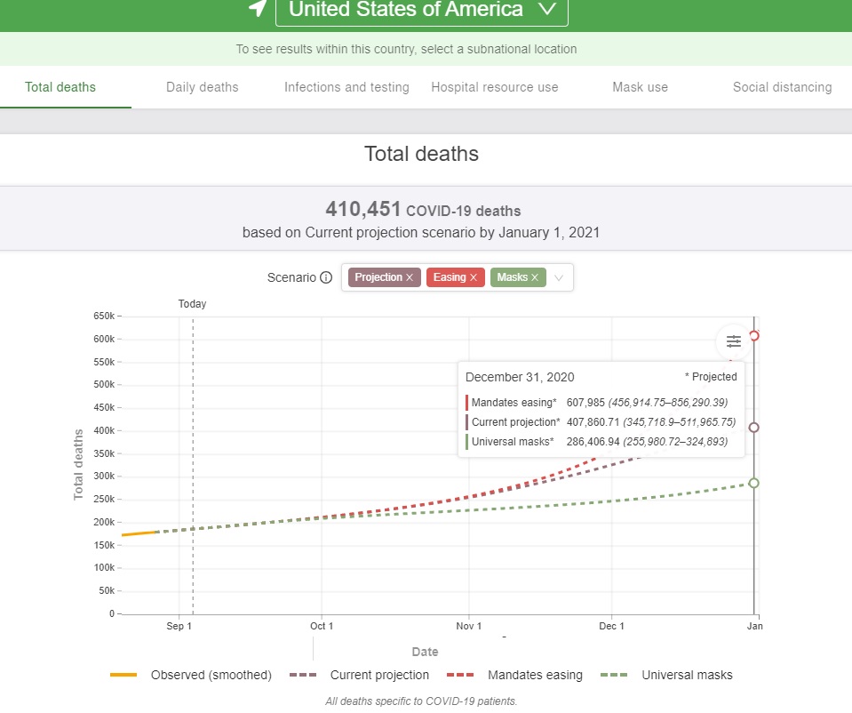Click the Scenario info icon
852x713 pixels.
[x=326, y=277]
